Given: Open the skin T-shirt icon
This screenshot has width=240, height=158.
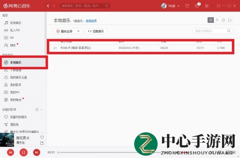Looking at the screenshot, I should point(187,6).
